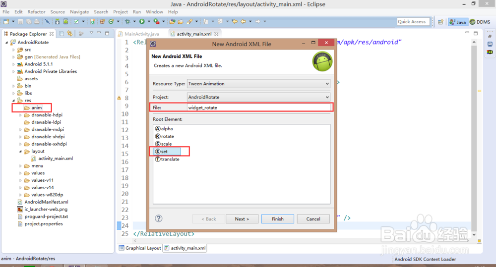
Task: Collapse the res folder
Action: pyautogui.click(x=13, y=101)
